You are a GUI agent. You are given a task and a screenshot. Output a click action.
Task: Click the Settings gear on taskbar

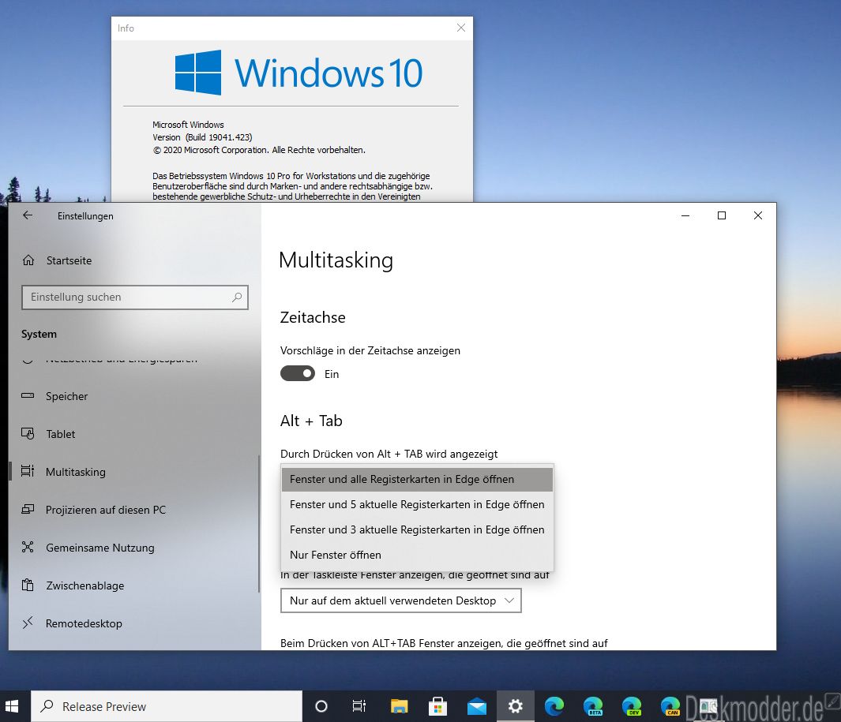[516, 706]
